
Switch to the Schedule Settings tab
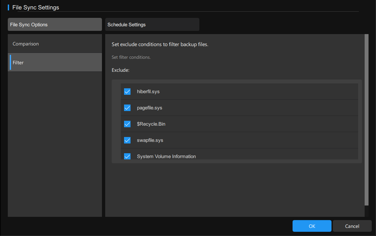coord(152,25)
